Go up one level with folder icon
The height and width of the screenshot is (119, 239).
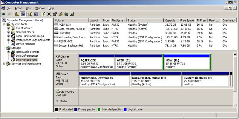click(x=17, y=14)
